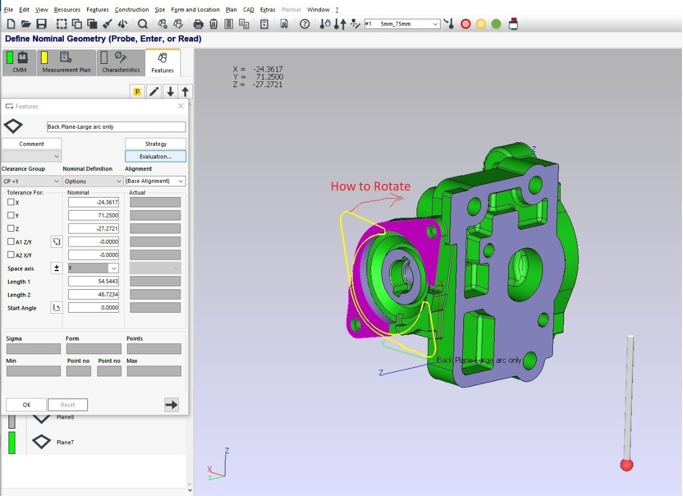Click the clipboard icon in toolbar
The width and height of the screenshot is (683, 496).
click(x=265, y=24)
